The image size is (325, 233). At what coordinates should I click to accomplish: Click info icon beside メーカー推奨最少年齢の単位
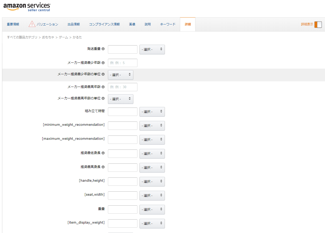pyautogui.click(x=103, y=74)
